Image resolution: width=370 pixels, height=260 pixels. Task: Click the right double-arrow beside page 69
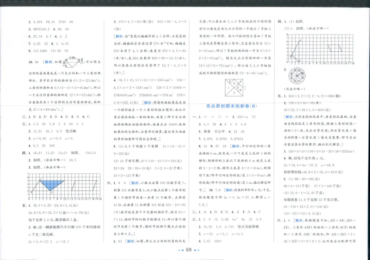(197, 250)
